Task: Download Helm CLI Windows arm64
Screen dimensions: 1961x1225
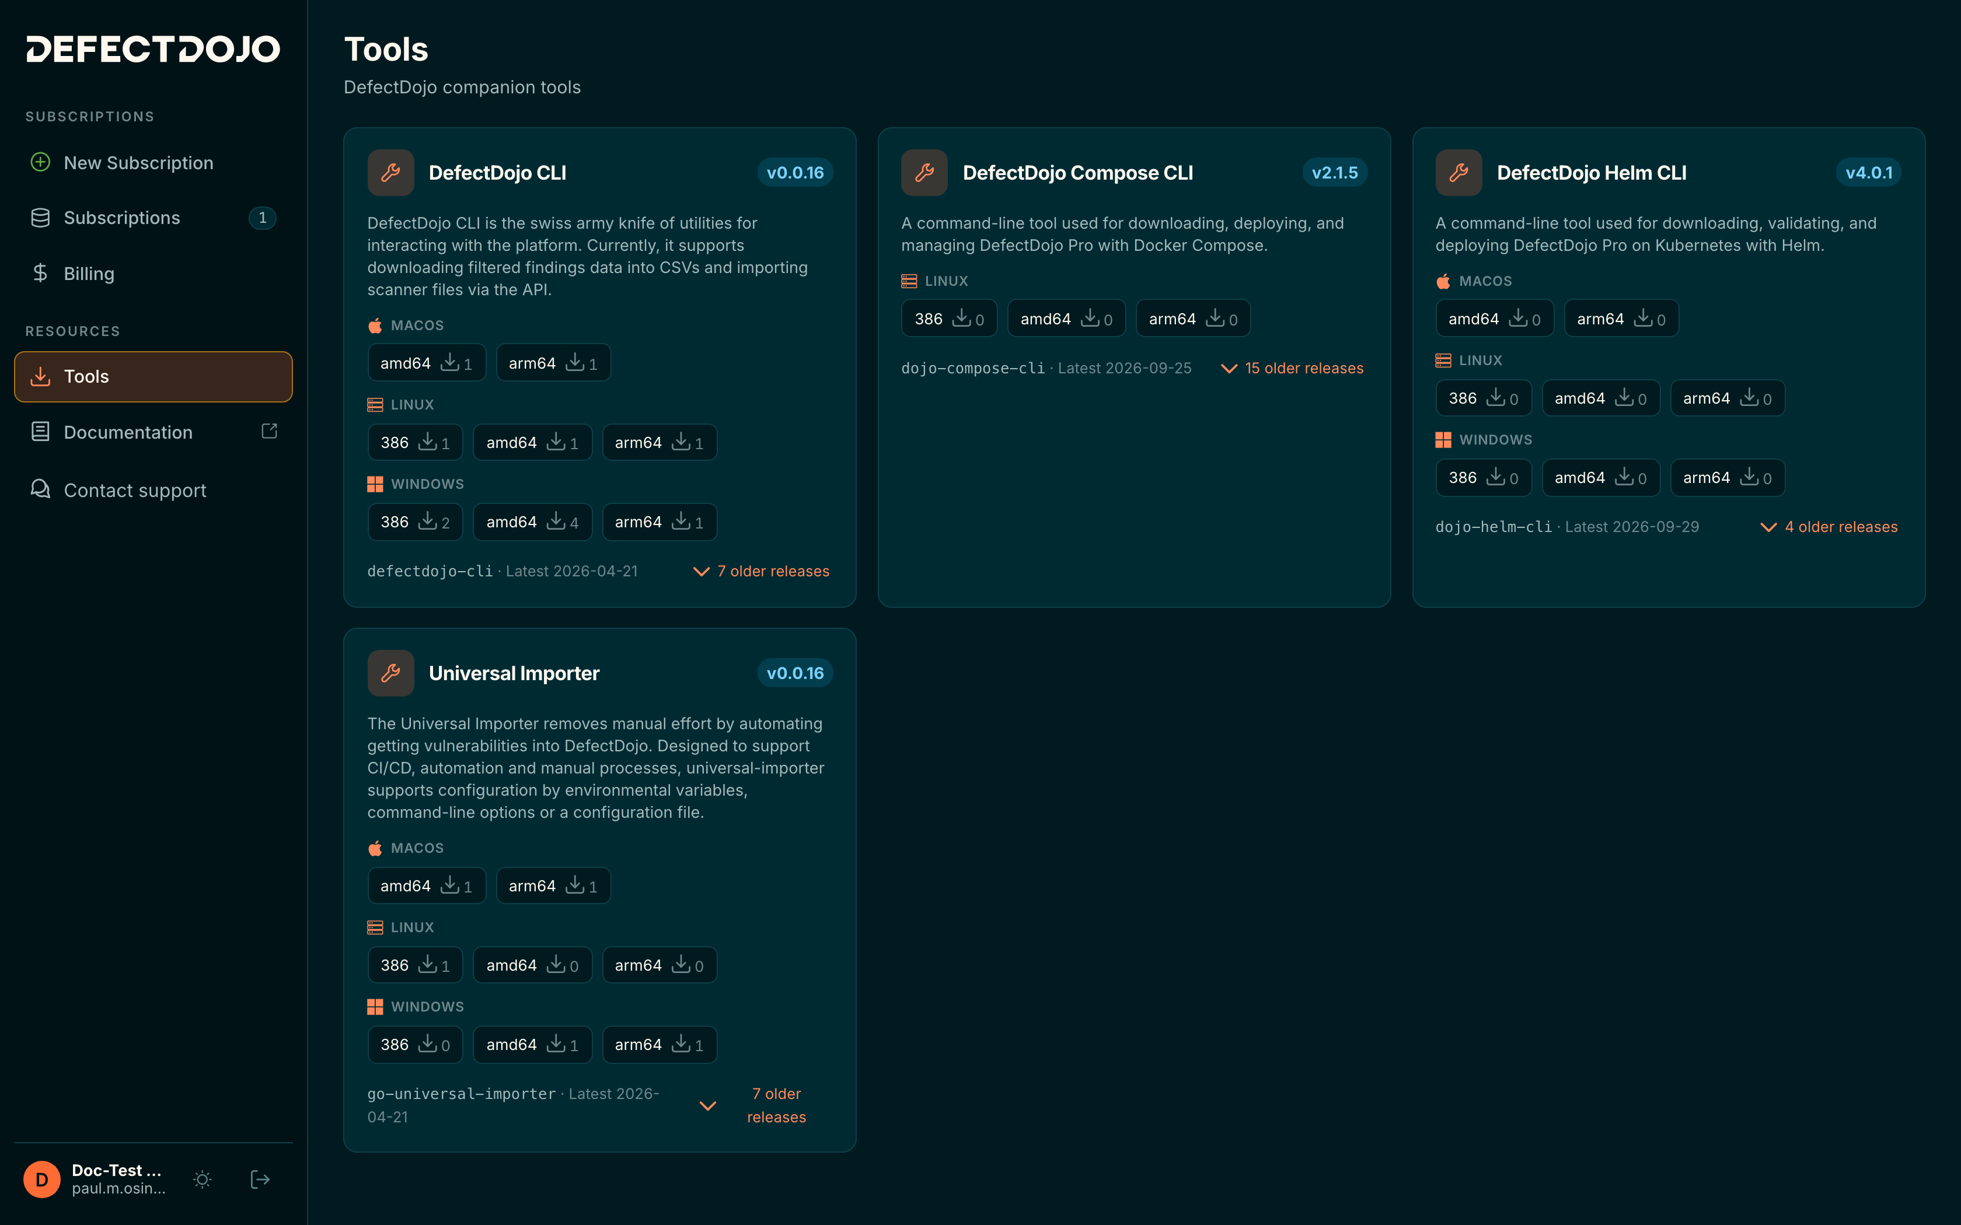Action: 1728,477
